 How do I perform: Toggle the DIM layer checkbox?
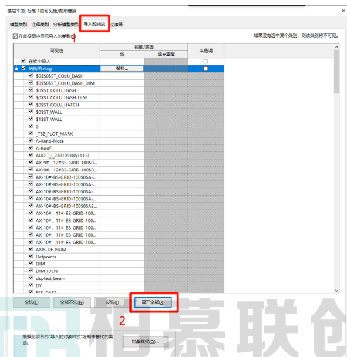[x=31, y=264]
